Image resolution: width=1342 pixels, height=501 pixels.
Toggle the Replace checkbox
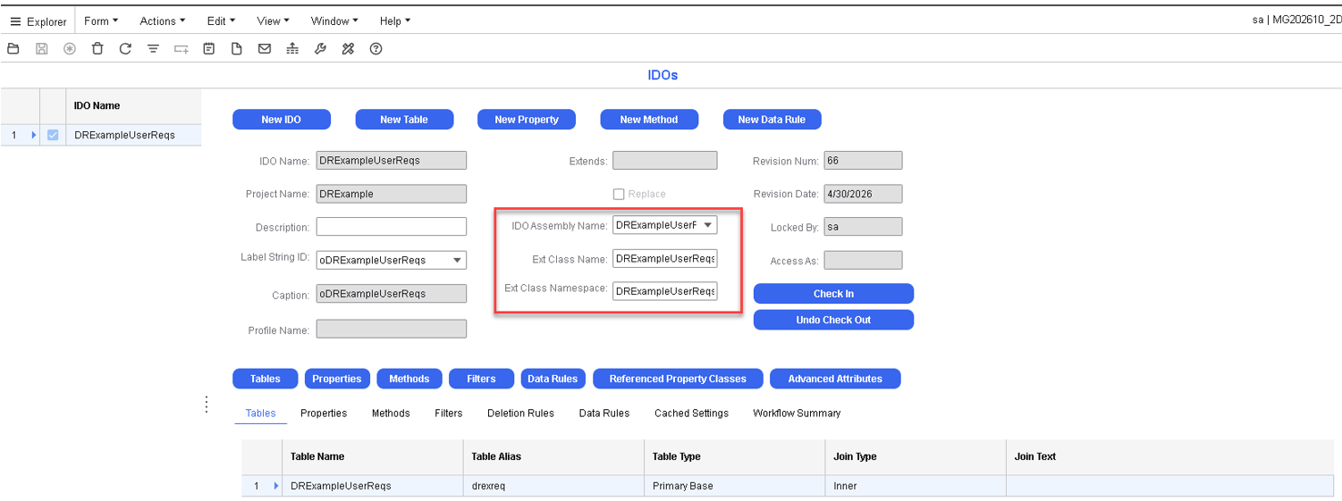point(618,194)
